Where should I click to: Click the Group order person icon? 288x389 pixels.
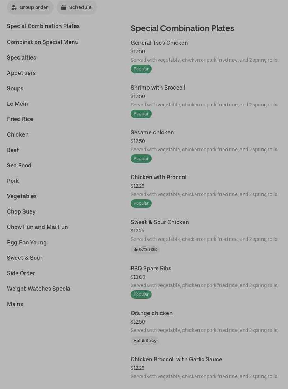(14, 7)
